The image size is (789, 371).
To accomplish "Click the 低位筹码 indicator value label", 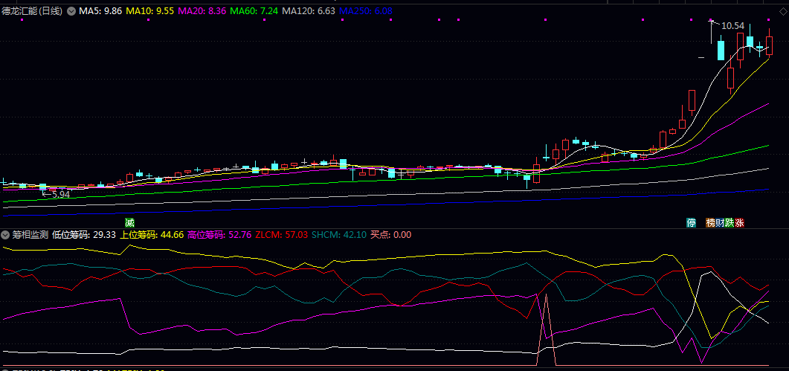I will pos(83,235).
